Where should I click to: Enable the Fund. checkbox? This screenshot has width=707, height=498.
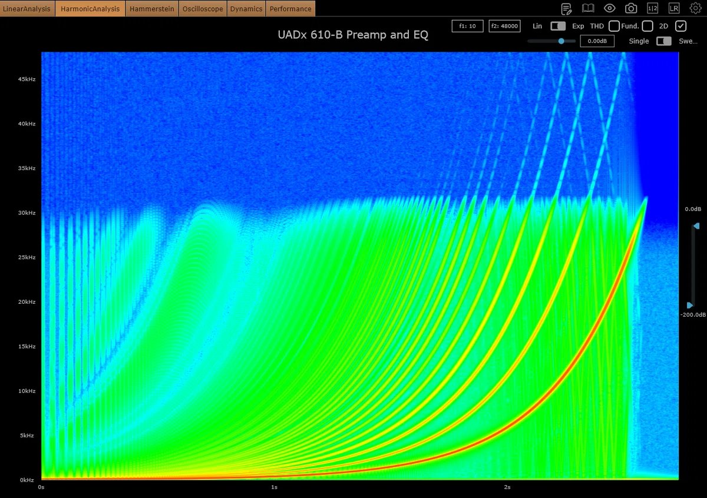[x=647, y=26]
